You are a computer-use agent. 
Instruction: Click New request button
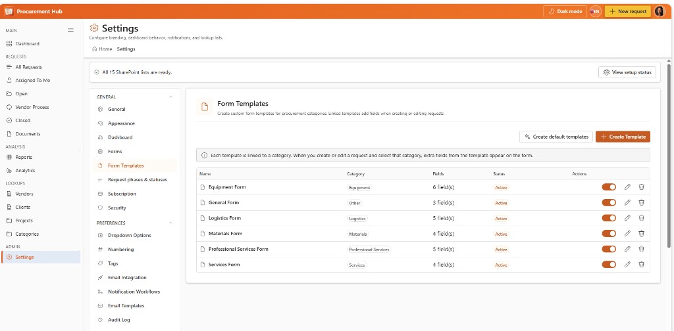coord(627,12)
